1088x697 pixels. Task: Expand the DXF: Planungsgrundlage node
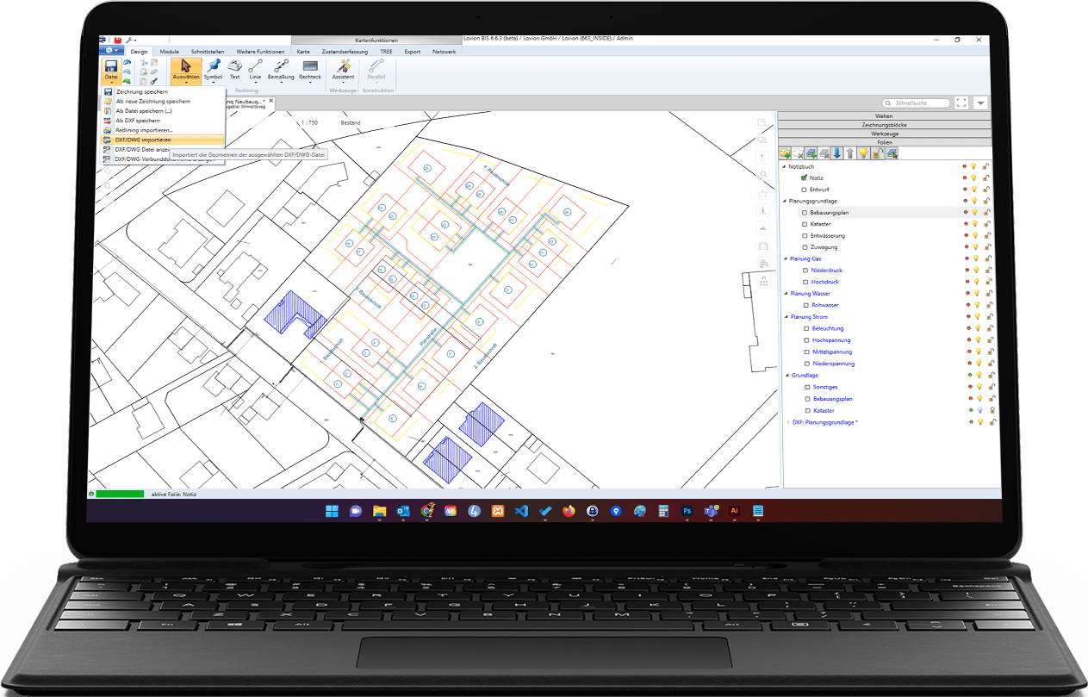(786, 422)
